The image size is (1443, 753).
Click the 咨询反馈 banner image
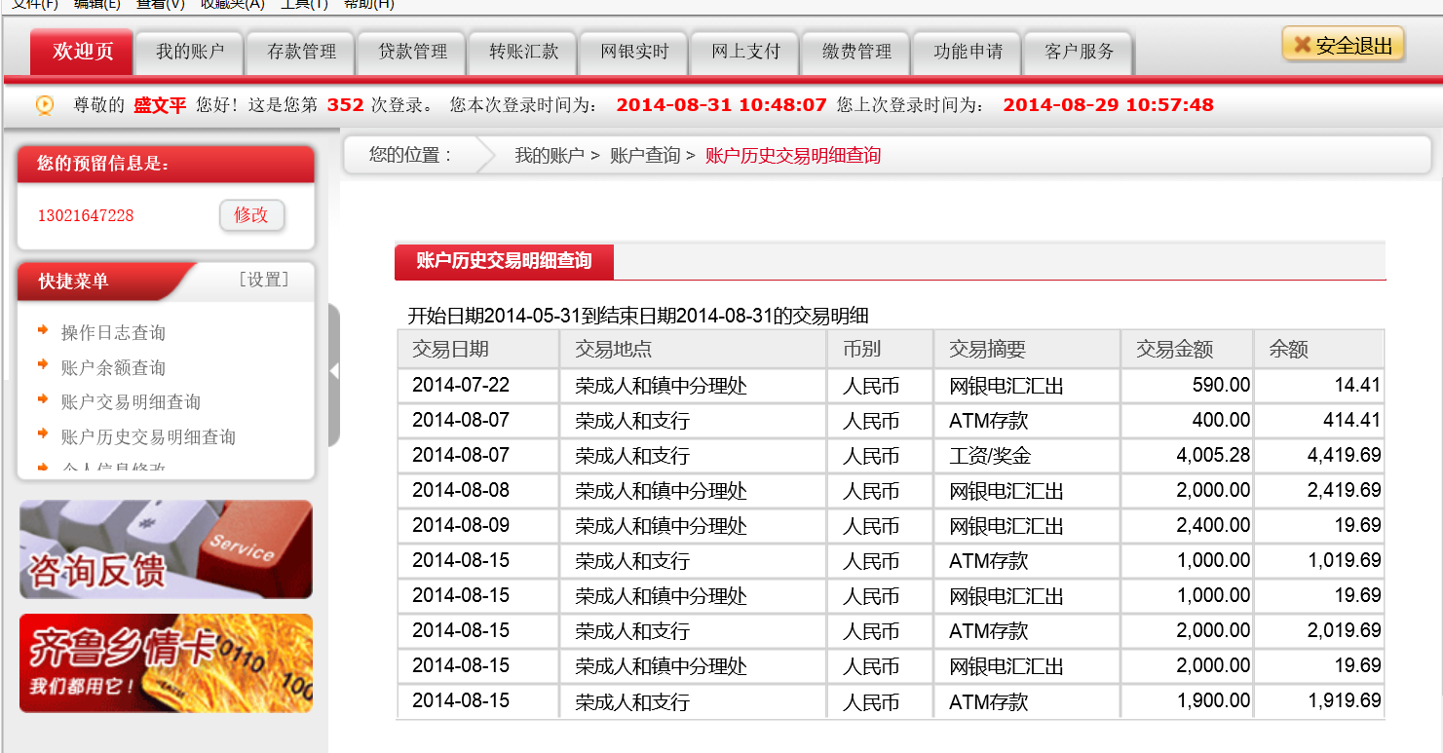click(166, 549)
